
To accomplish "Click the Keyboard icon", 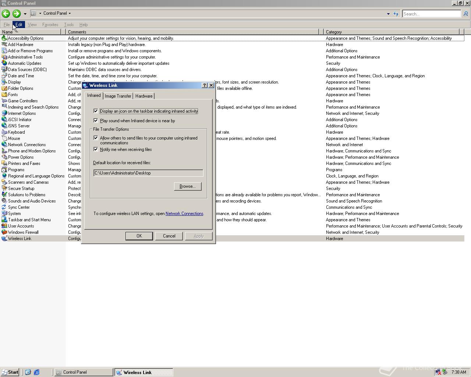I will (x=4, y=132).
